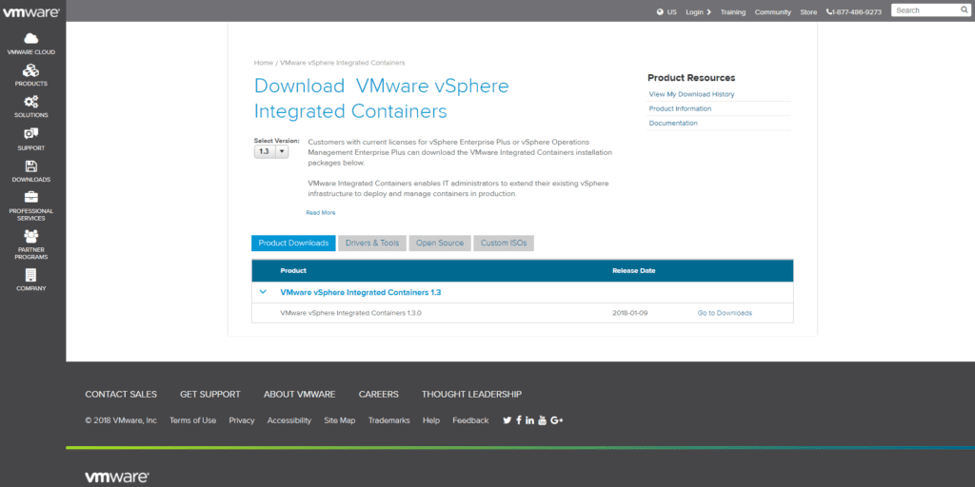Open VMware Google Plus icon
Screen dimensions: 975x487
click(556, 420)
